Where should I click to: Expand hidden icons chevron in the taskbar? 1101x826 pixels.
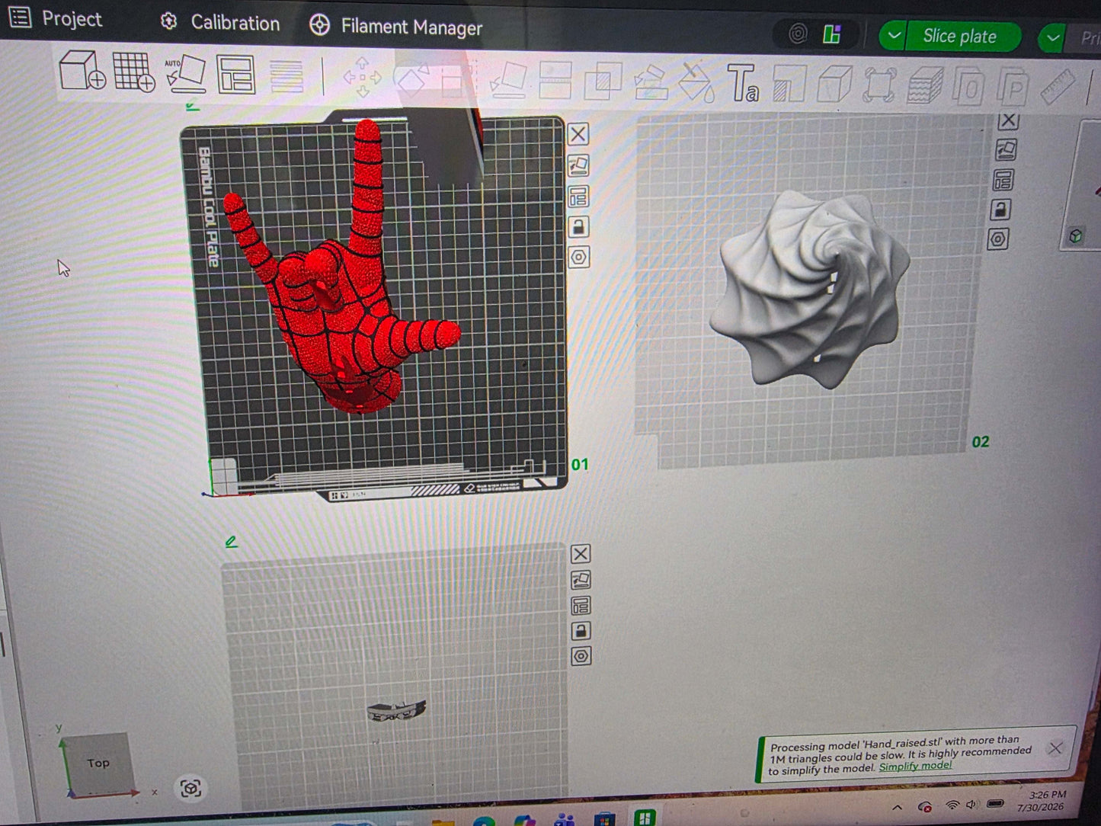[897, 807]
